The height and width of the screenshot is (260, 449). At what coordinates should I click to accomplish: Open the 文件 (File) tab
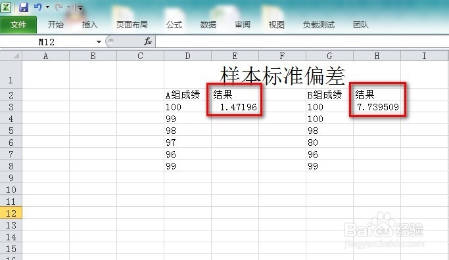click(18, 25)
